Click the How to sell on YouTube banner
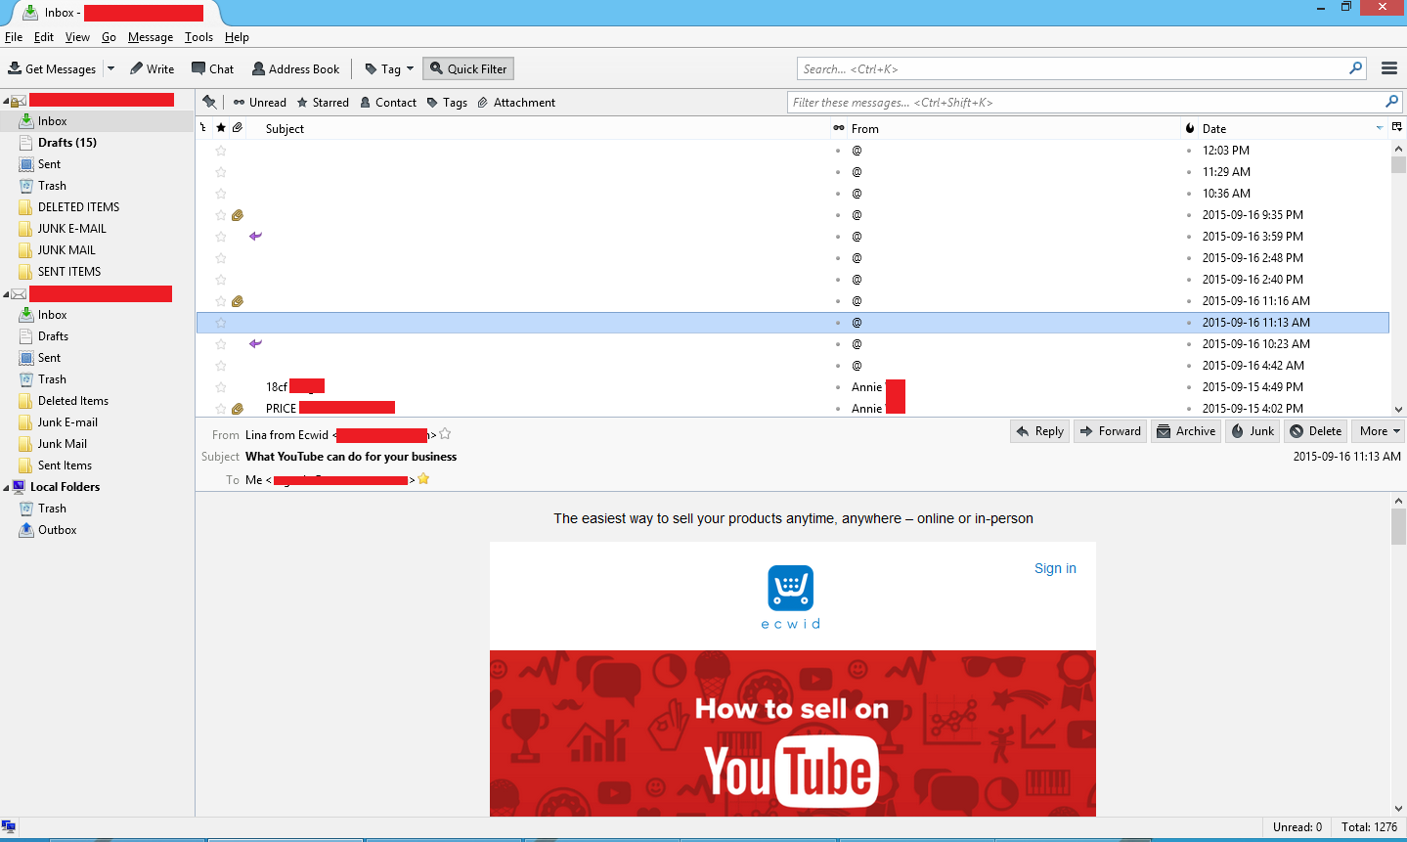The width and height of the screenshot is (1407, 842). tap(792, 733)
